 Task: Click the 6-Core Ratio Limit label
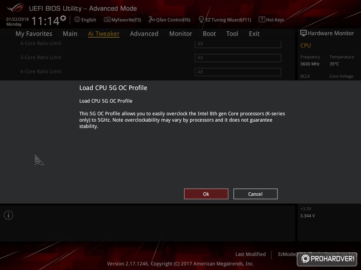[41, 71]
